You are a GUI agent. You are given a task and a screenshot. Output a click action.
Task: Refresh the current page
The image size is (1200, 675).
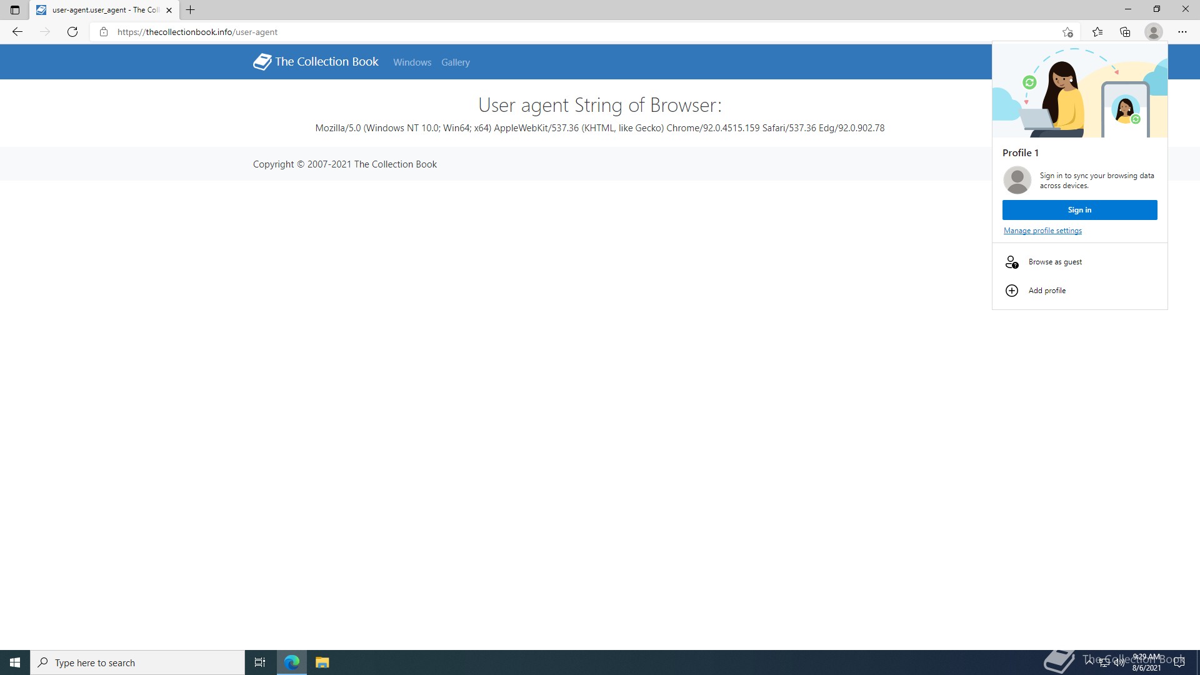[x=72, y=32]
